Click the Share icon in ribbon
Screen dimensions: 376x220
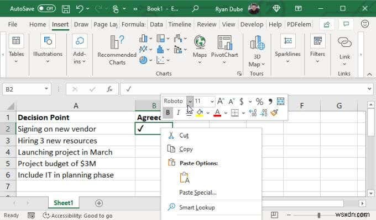(327, 24)
